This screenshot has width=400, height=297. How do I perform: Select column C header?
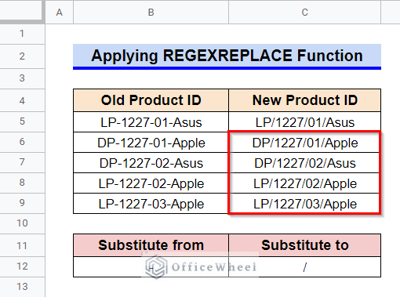pos(304,13)
